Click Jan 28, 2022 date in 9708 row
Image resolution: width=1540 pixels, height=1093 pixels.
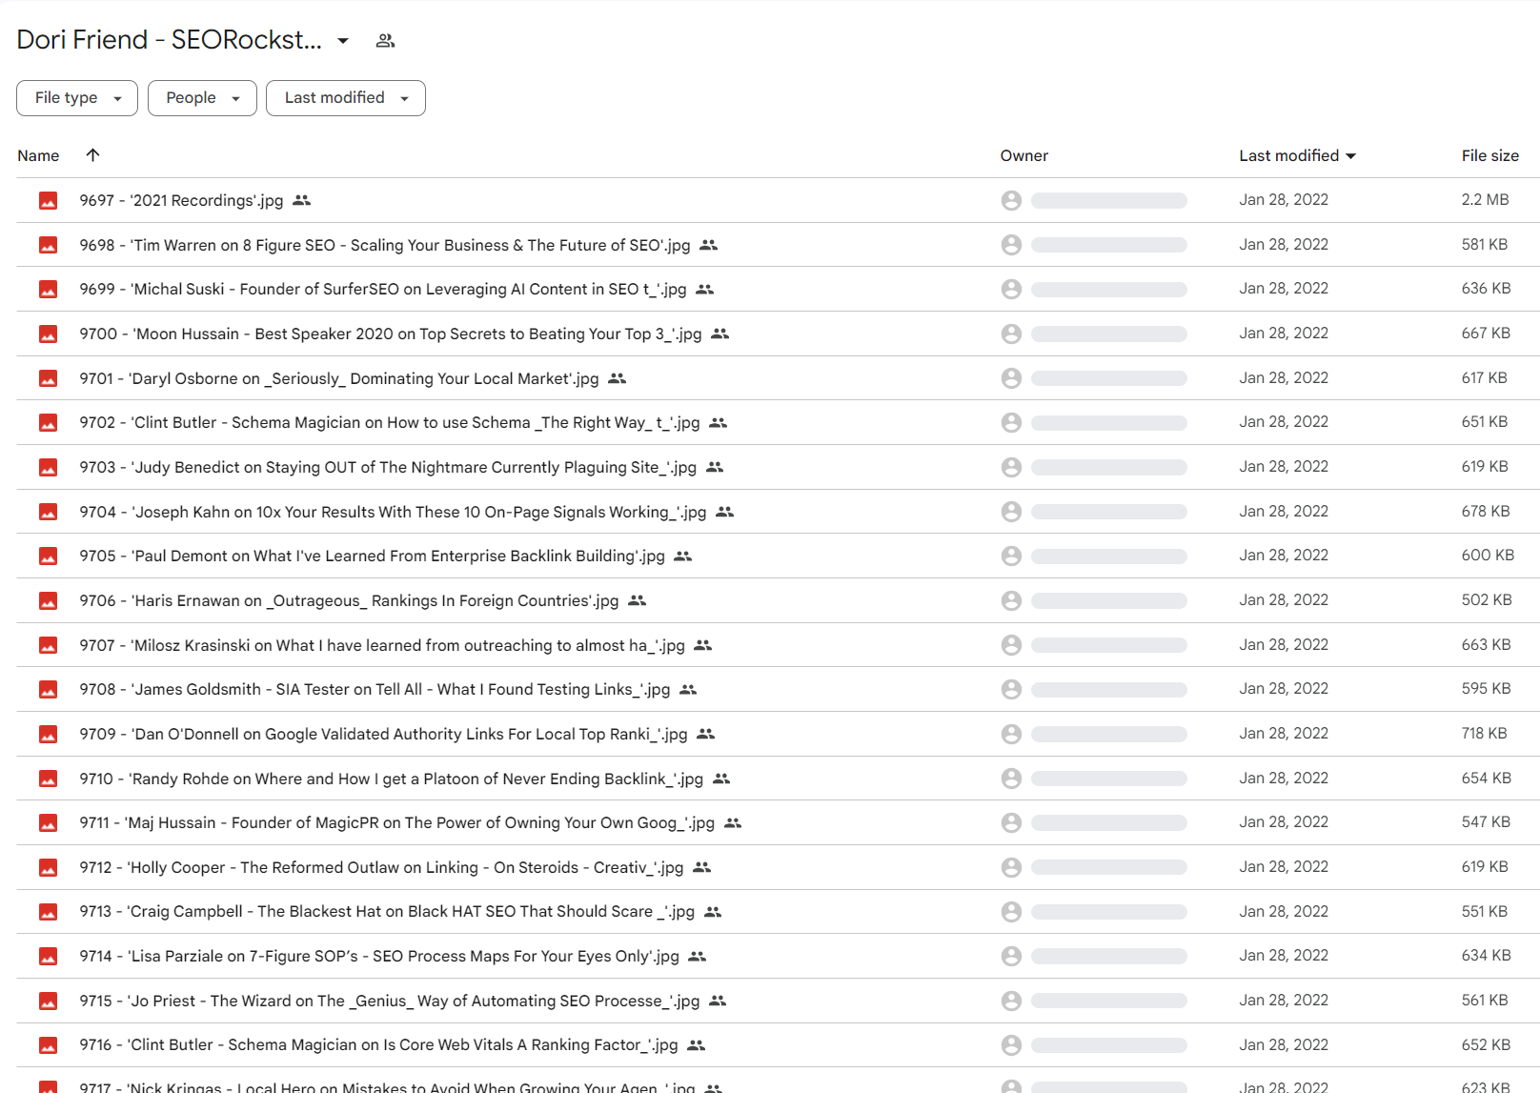pyautogui.click(x=1284, y=689)
